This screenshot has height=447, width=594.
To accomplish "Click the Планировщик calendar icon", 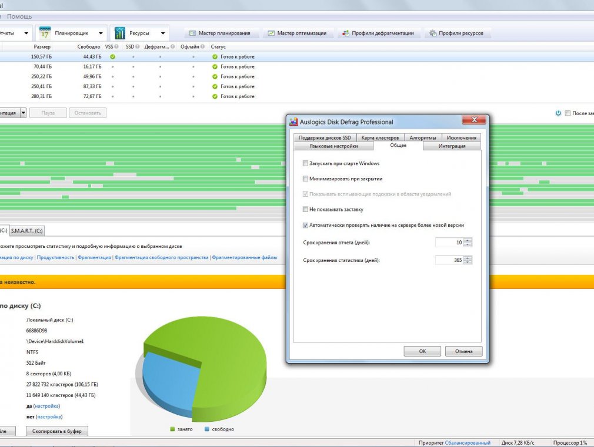I will tap(45, 33).
